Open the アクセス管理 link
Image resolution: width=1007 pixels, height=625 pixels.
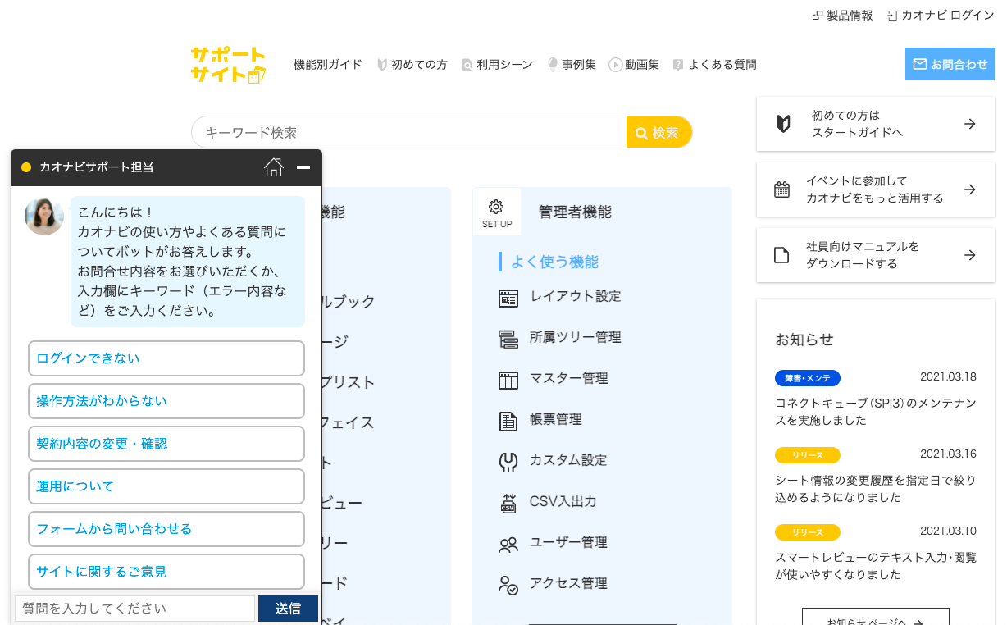tap(569, 583)
